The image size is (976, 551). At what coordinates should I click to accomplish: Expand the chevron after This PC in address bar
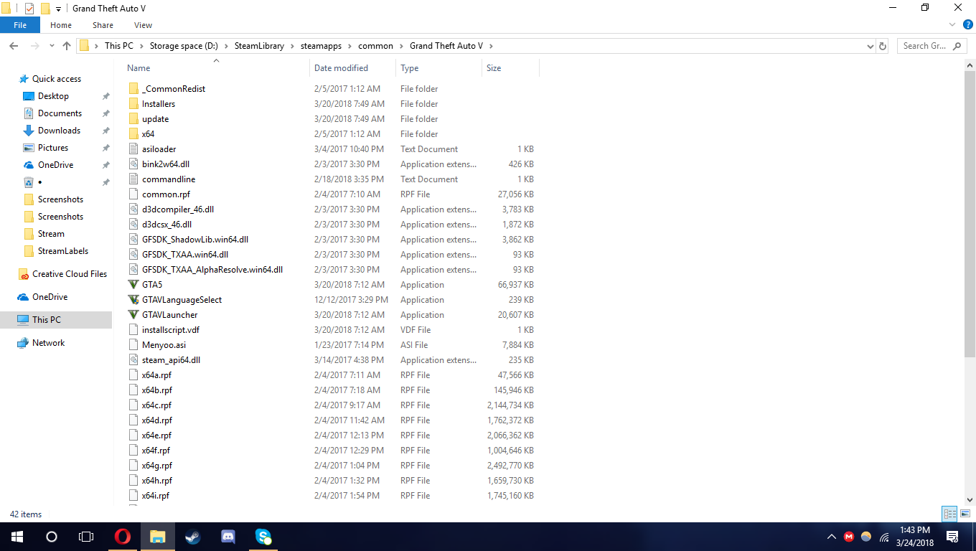point(141,46)
